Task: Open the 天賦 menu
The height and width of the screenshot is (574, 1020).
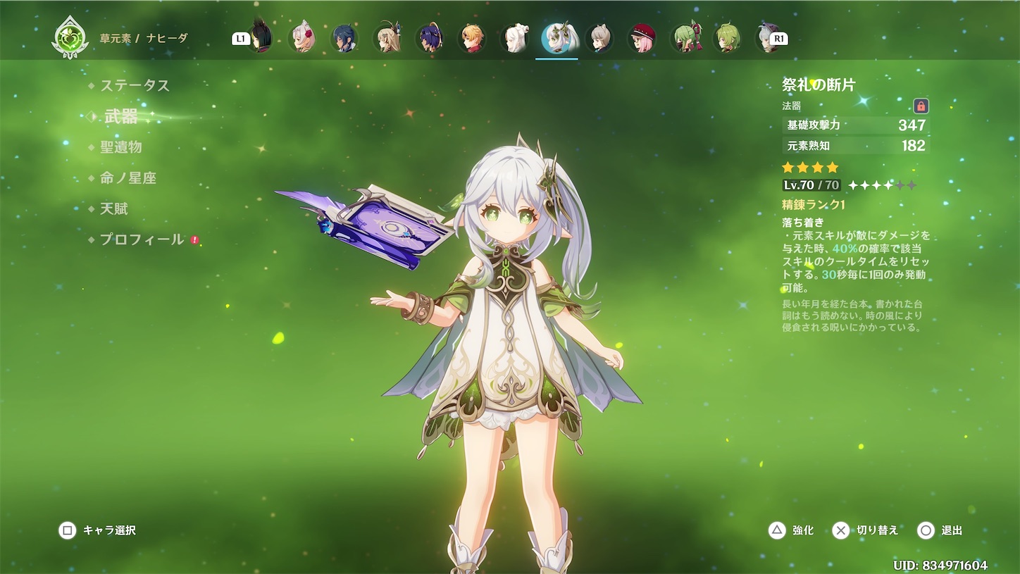Action: [114, 208]
